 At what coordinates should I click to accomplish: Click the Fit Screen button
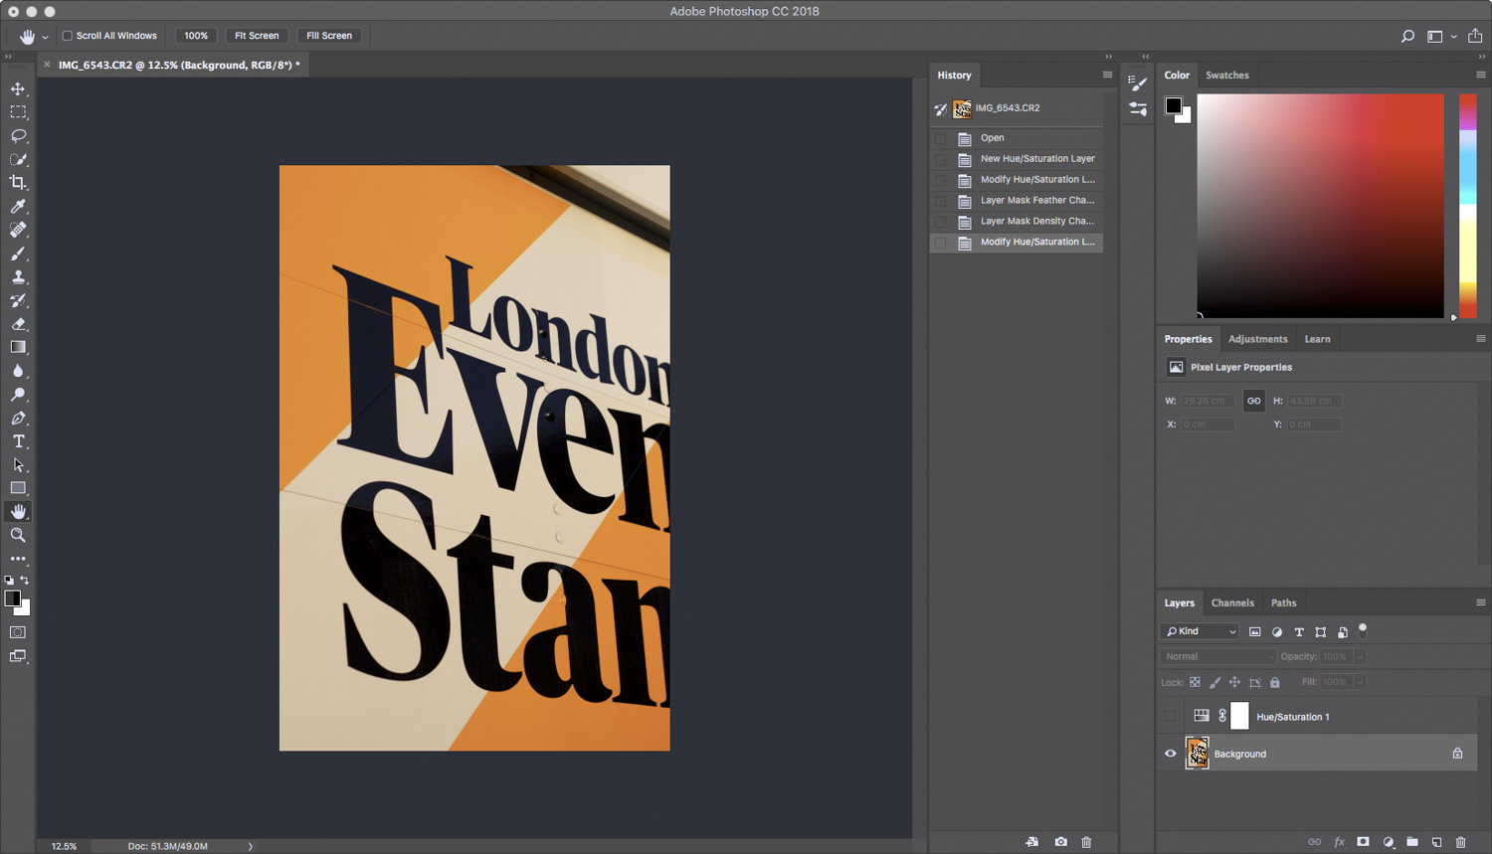257,36
